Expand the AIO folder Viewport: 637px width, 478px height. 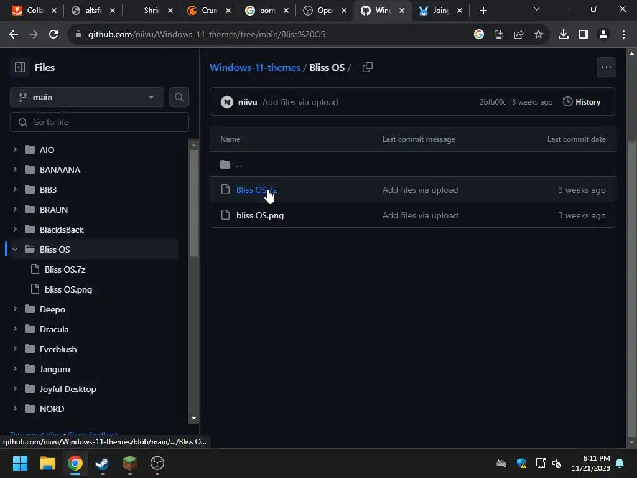15,149
